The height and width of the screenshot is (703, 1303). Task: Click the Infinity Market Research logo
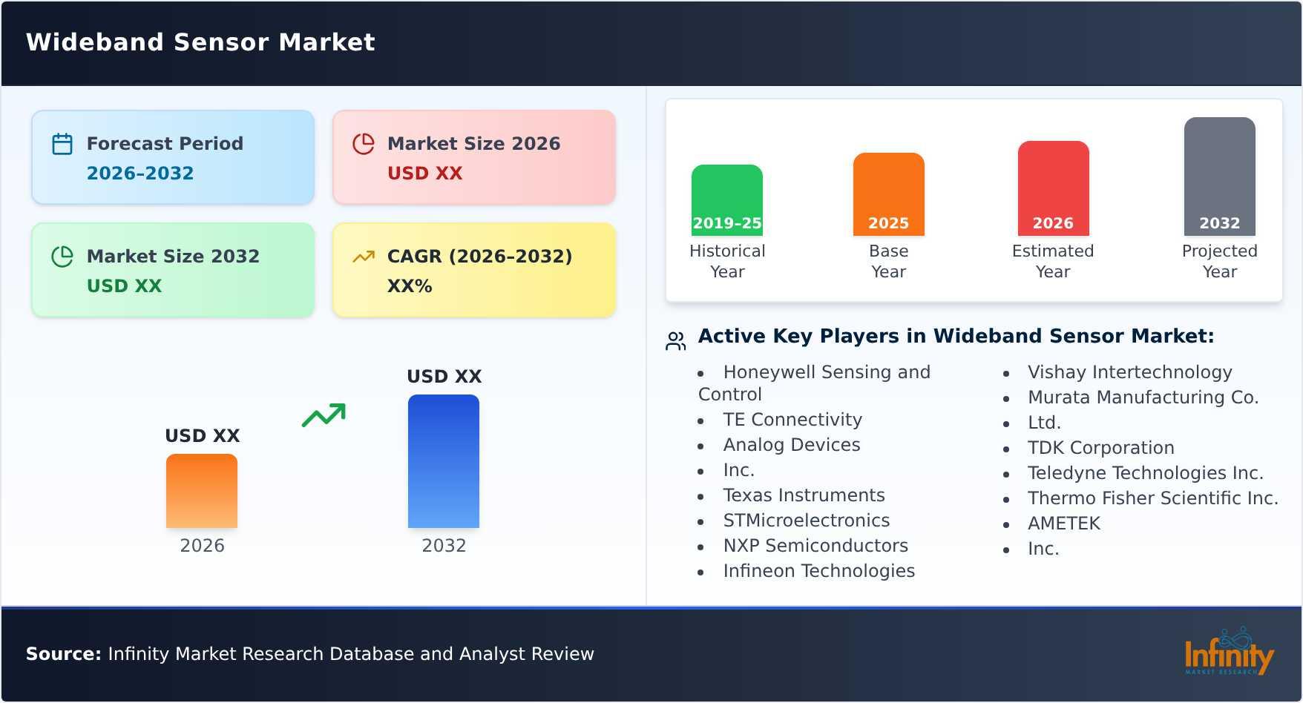click(1229, 653)
